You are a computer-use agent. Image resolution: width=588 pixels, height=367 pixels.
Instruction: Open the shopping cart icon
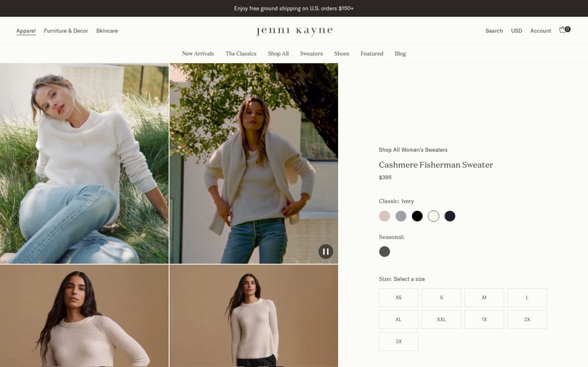pos(564,30)
